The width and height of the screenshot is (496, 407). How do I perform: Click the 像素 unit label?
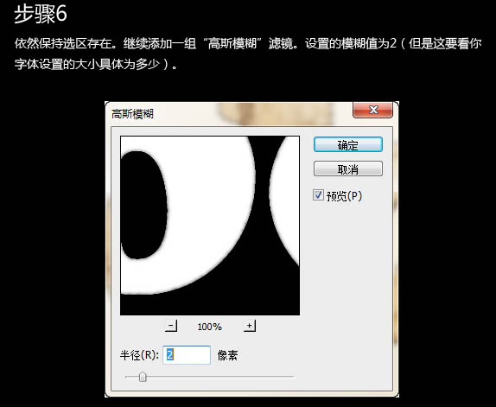[227, 355]
